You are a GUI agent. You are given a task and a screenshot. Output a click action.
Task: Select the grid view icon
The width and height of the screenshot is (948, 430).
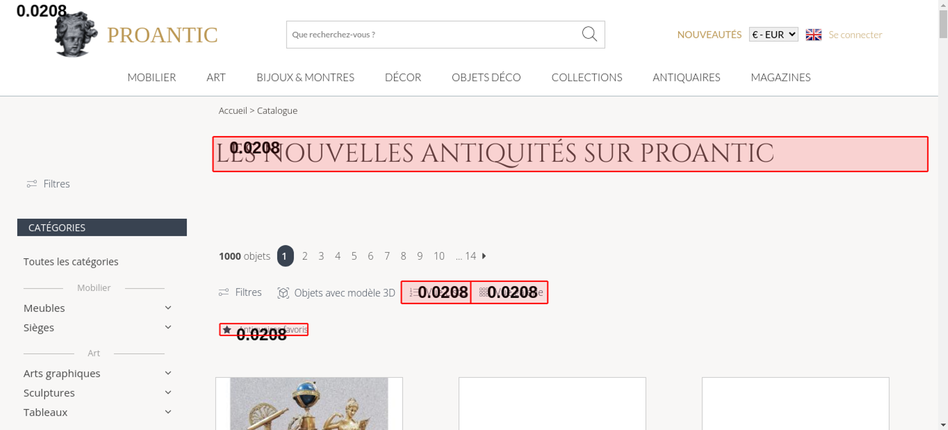click(x=483, y=292)
